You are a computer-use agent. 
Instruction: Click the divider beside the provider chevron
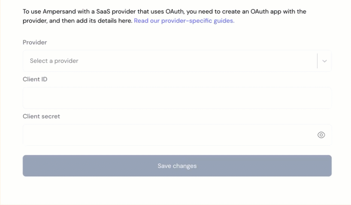click(317, 61)
